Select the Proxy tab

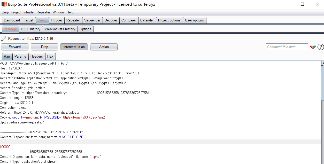click(42, 20)
